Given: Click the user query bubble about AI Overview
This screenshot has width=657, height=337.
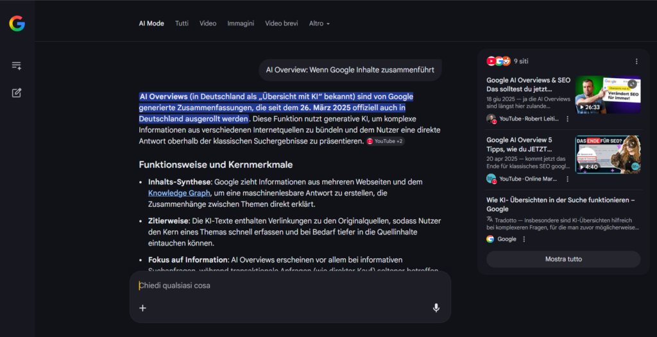Looking at the screenshot, I should 350,70.
